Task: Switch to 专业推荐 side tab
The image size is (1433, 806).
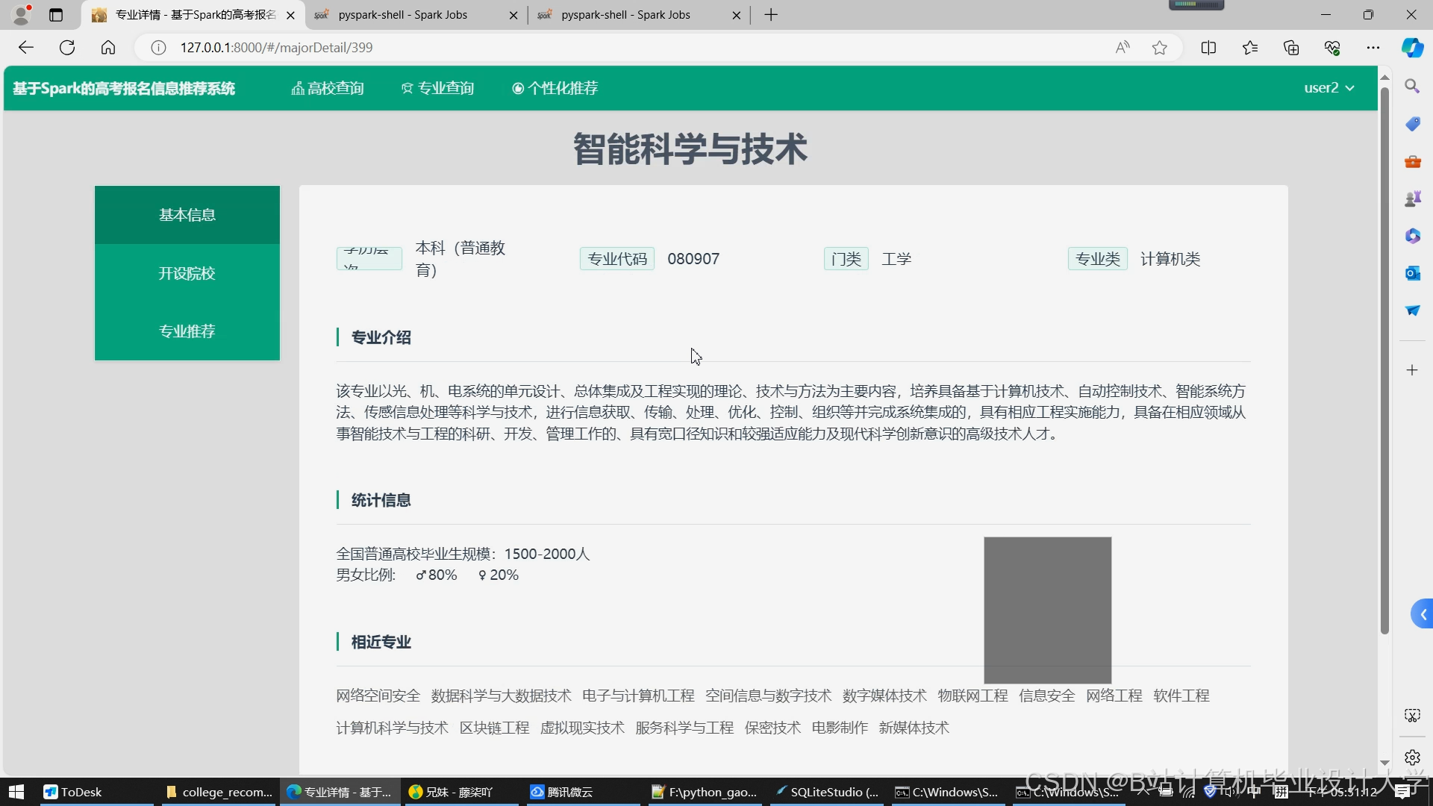Action: tap(187, 331)
